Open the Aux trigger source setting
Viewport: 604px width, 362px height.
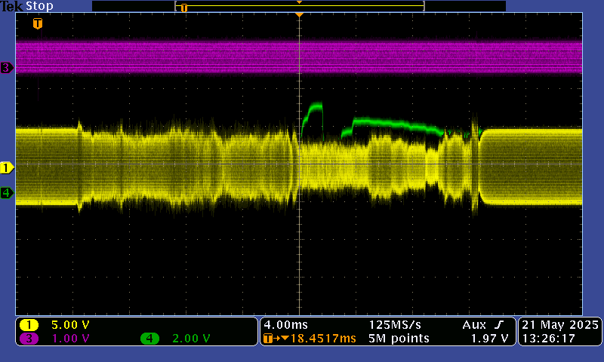[474, 324]
